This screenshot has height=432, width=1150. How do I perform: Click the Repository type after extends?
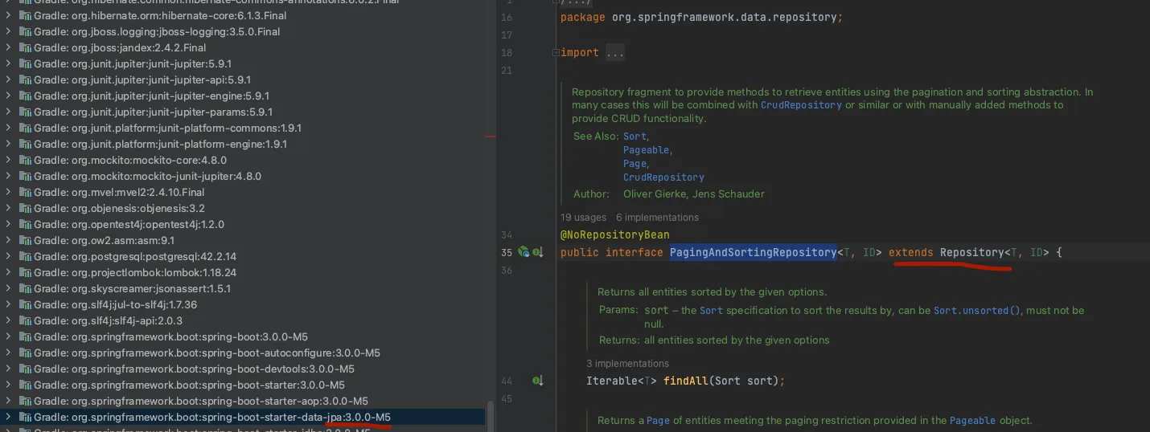[972, 252]
